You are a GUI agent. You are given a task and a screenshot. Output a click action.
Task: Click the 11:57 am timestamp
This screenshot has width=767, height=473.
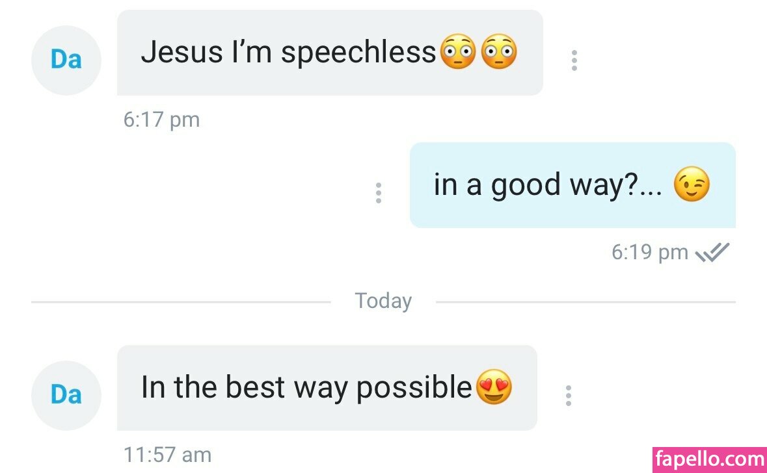click(x=167, y=455)
